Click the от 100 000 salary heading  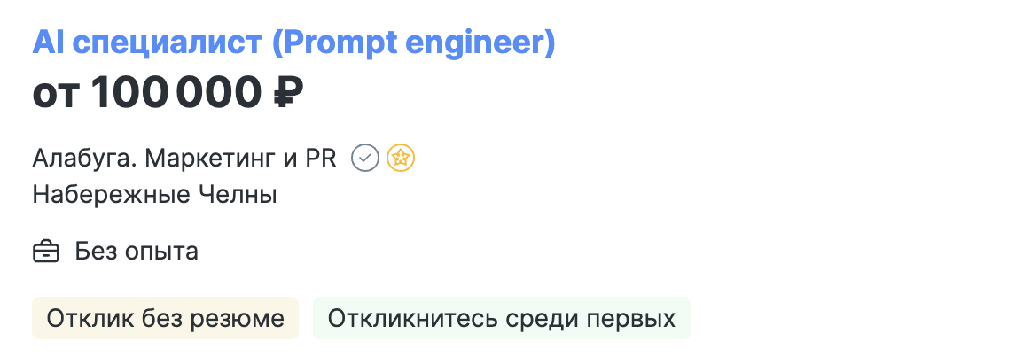(x=168, y=93)
